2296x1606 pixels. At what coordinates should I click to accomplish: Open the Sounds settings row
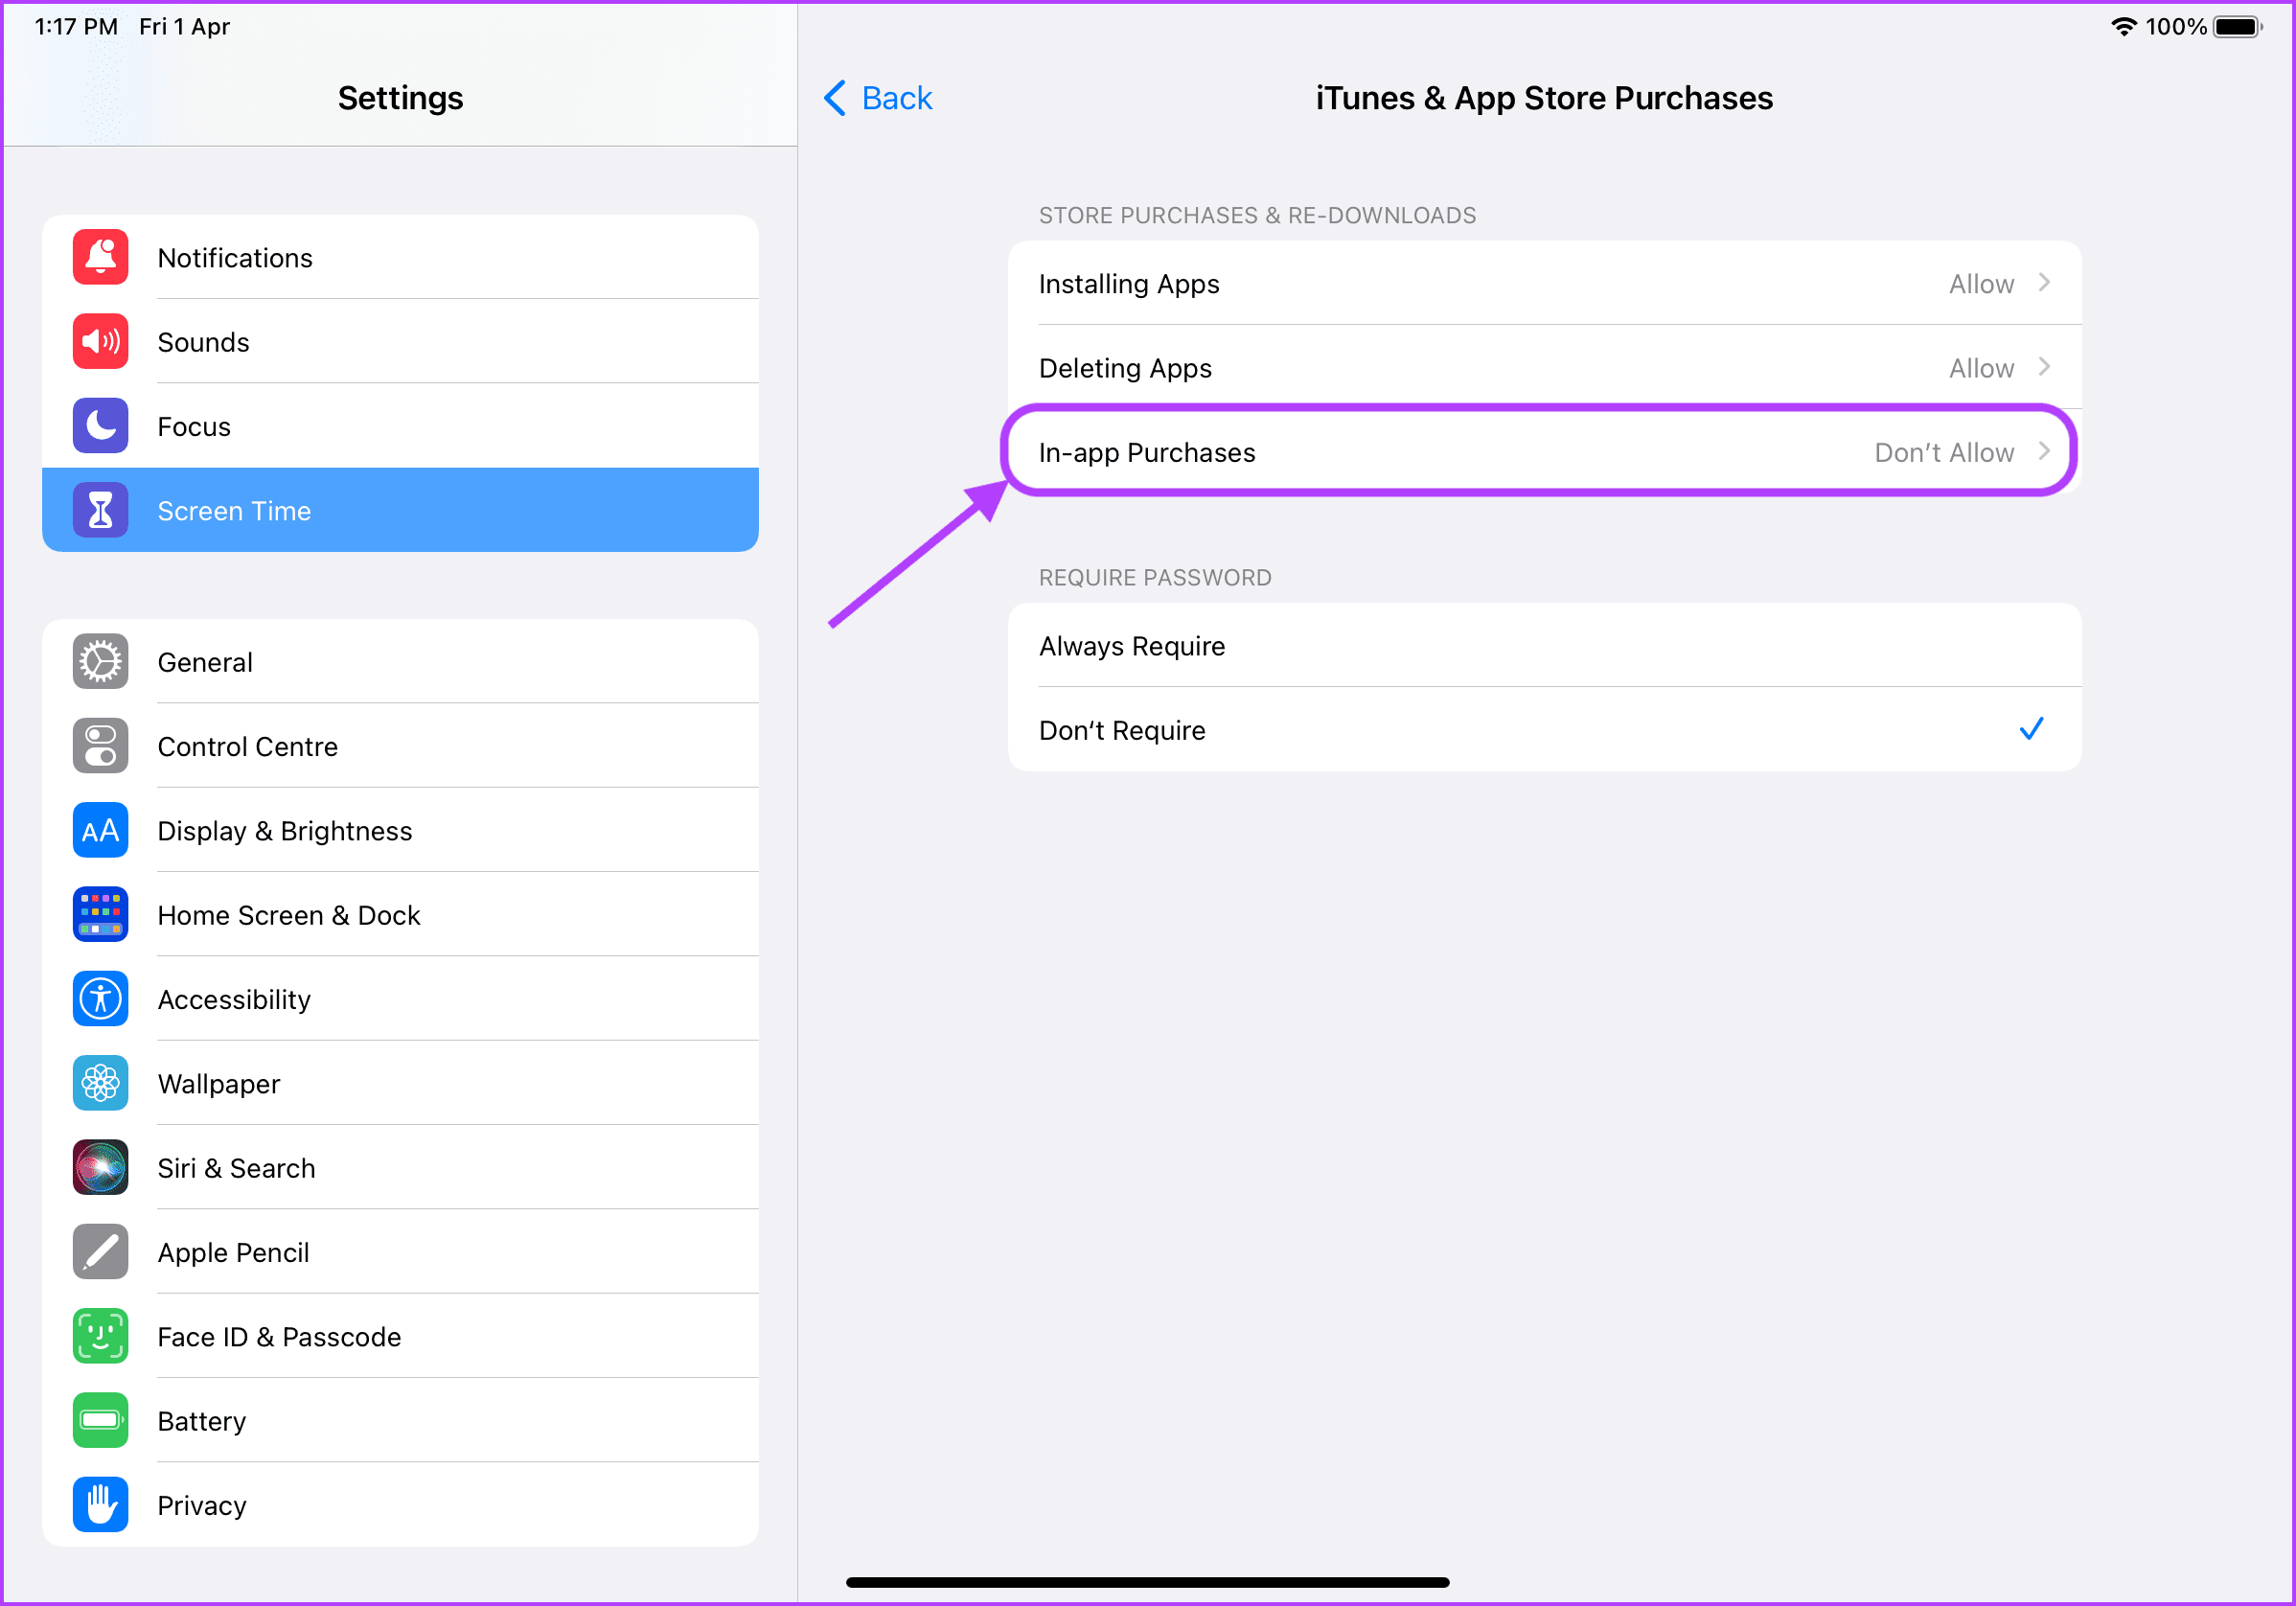[x=400, y=341]
